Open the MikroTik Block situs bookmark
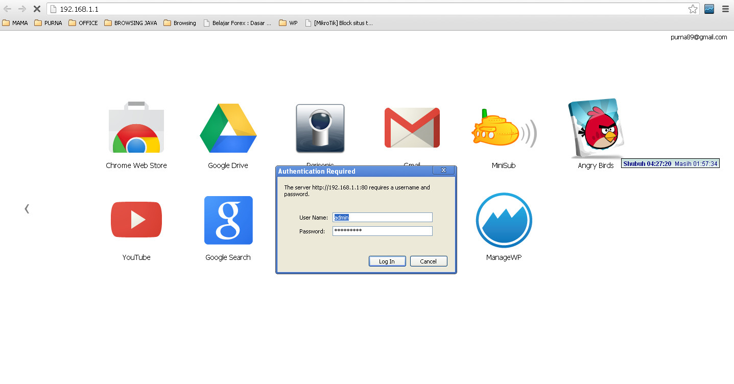 [x=339, y=23]
